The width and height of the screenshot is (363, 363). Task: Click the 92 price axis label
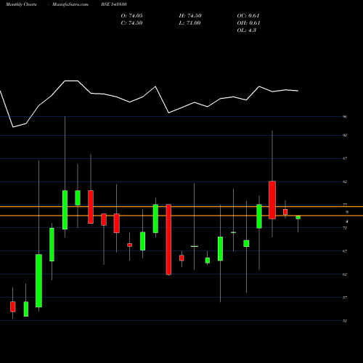coord(345,135)
